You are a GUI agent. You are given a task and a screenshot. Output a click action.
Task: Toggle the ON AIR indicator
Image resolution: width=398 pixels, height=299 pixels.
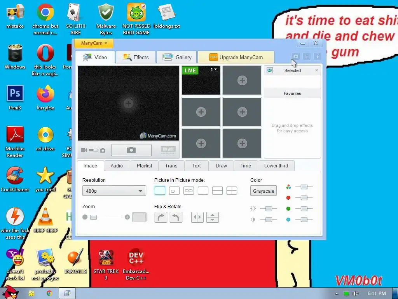(x=168, y=150)
